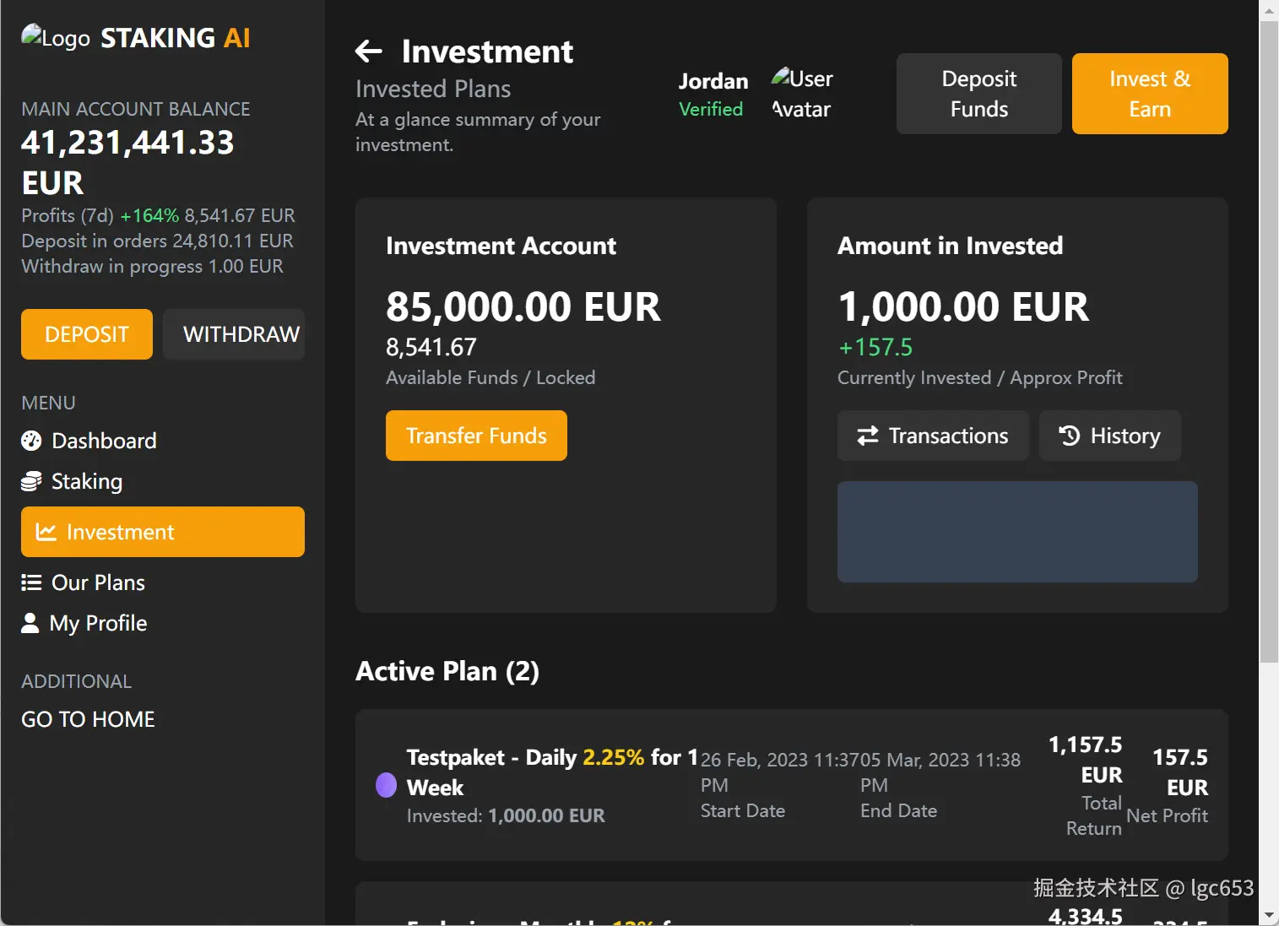The height and width of the screenshot is (926, 1279).
Task: Follow the GO TO HOME link
Action: [89, 719]
